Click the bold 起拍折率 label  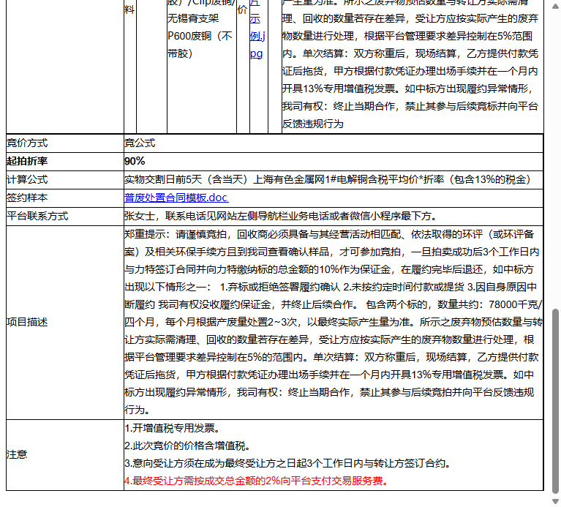click(x=27, y=162)
